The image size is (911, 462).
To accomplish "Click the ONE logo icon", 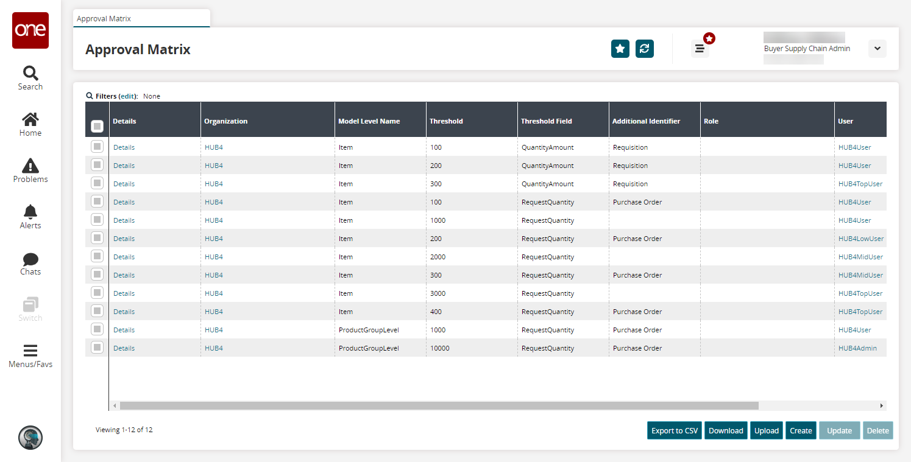I will tap(30, 30).
